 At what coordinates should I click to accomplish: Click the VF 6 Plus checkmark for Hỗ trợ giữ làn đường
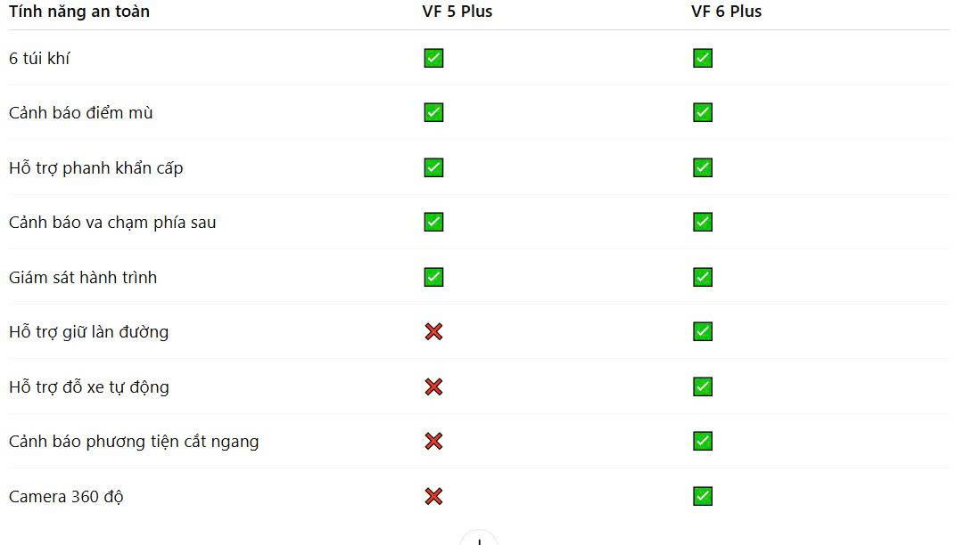coord(703,332)
